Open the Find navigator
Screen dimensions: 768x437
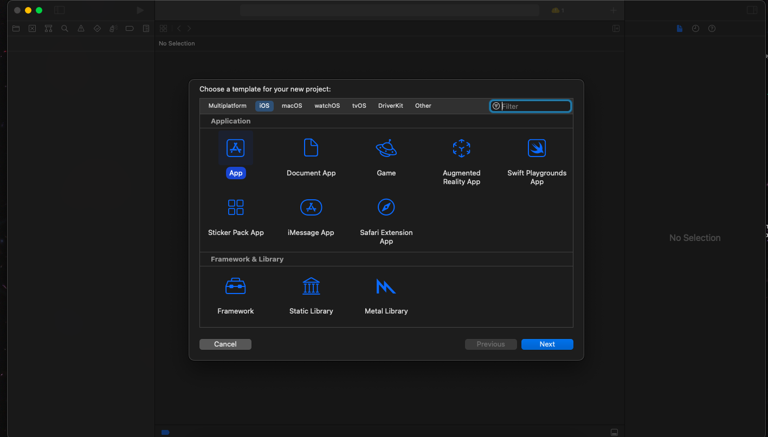pyautogui.click(x=64, y=28)
